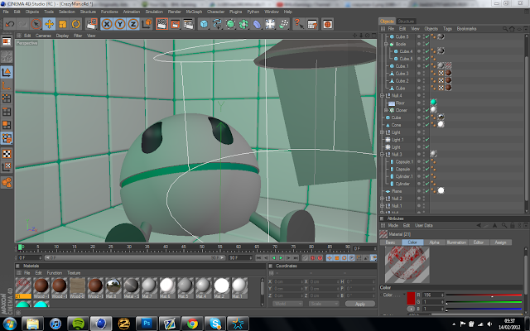This screenshot has width=530, height=331.
Task: Switch to the Structure tab
Action: 406,22
